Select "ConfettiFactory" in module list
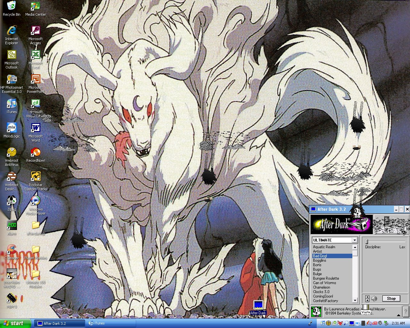 tap(325, 301)
